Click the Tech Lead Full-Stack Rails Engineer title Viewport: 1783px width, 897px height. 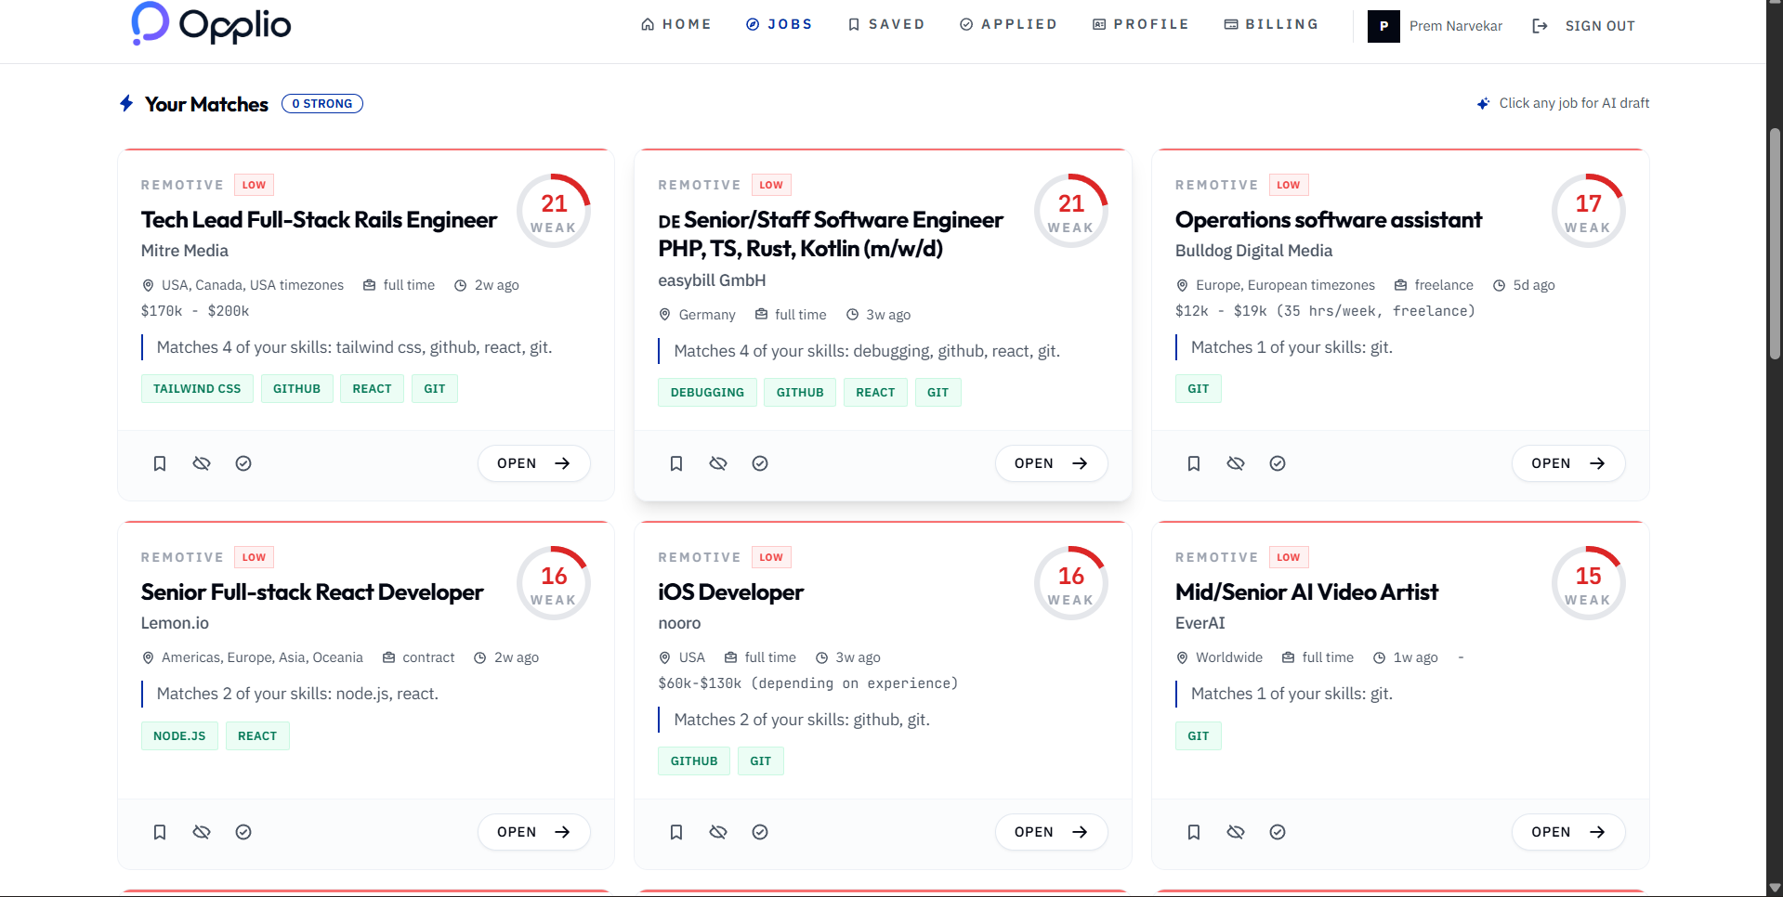319,220
